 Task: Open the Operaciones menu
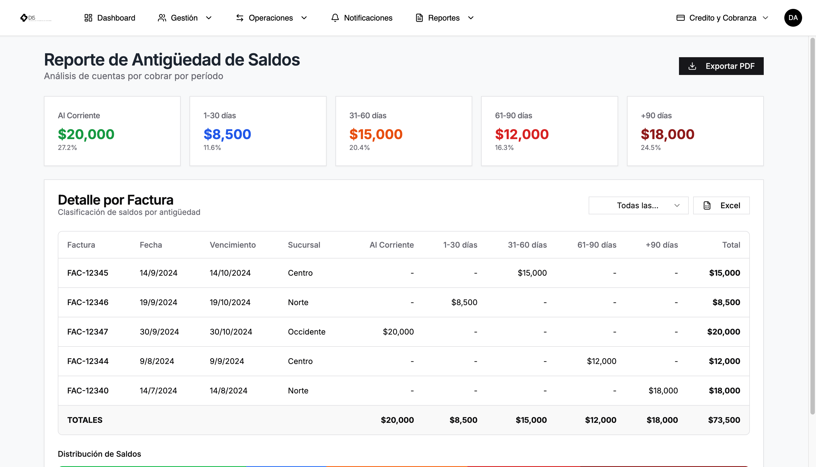(272, 18)
